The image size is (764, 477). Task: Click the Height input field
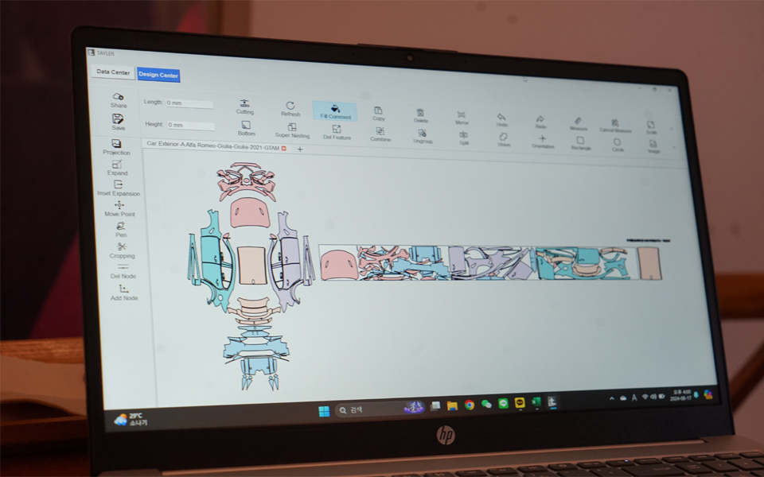(x=190, y=126)
